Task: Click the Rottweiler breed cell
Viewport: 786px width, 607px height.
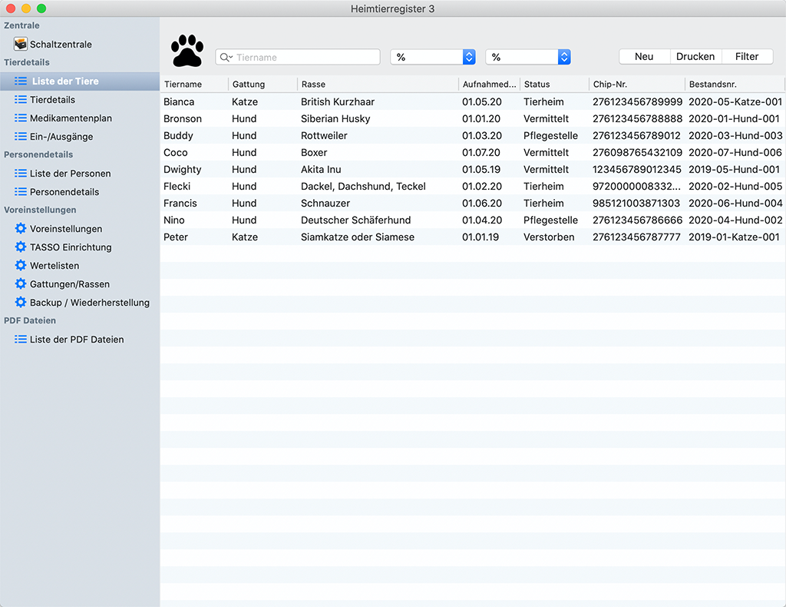Action: click(324, 136)
